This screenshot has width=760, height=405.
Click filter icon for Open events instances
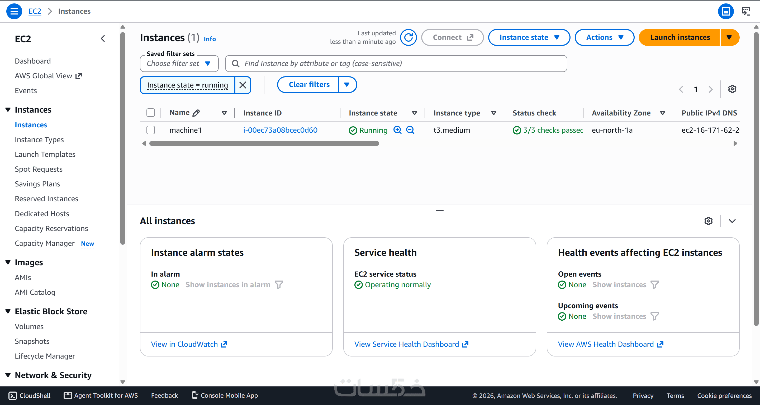[x=655, y=285]
